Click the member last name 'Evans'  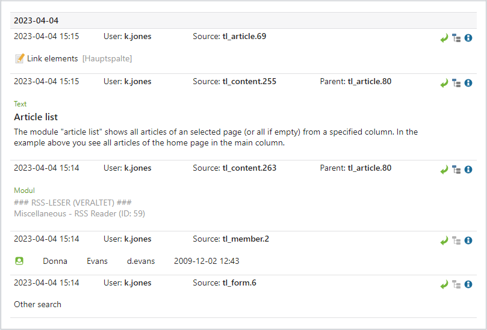[x=97, y=261]
